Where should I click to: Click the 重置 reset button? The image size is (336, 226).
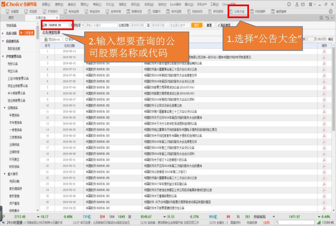click(209, 25)
